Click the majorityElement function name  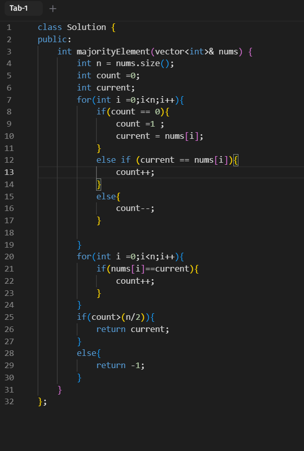(x=113, y=52)
